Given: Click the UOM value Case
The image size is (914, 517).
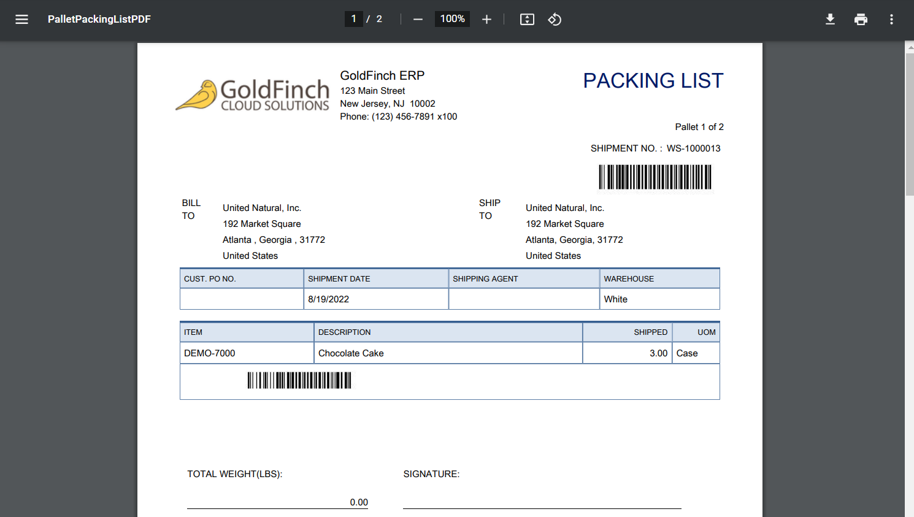Looking at the screenshot, I should click(687, 353).
